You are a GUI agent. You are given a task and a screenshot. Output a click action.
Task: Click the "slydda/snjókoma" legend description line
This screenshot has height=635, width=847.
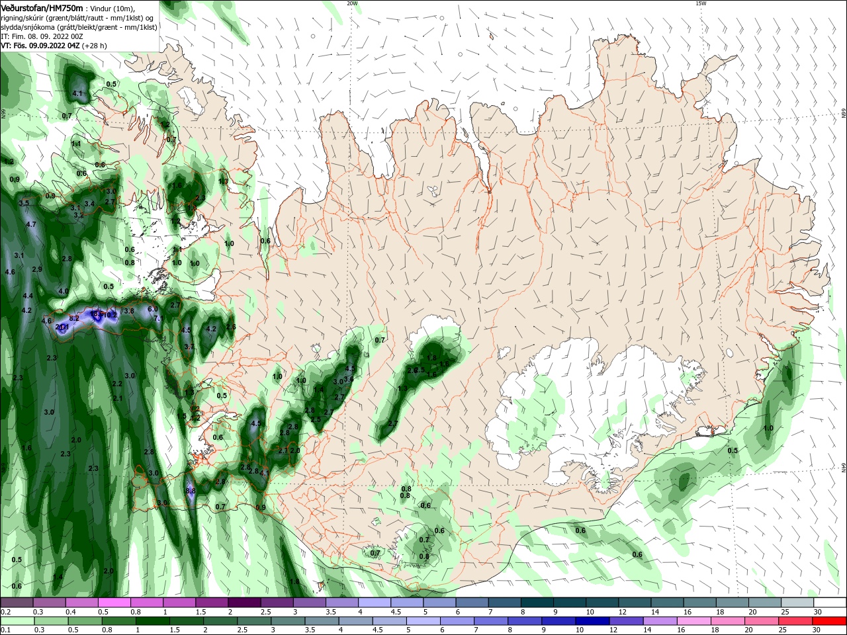(79, 27)
